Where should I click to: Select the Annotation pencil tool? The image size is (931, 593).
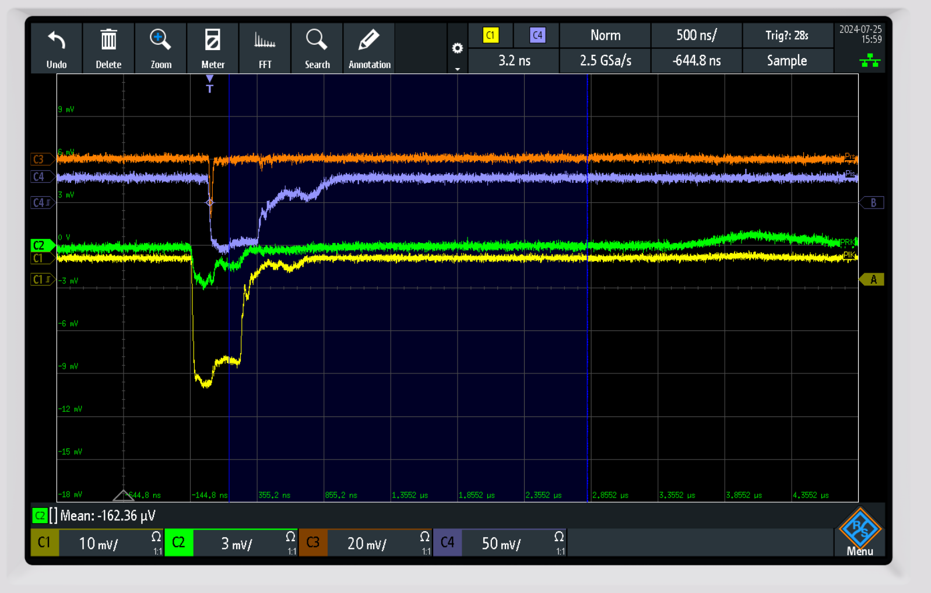click(369, 41)
